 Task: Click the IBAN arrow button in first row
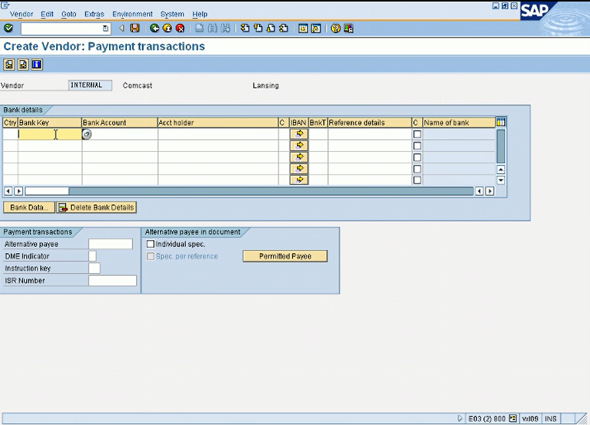[299, 134]
